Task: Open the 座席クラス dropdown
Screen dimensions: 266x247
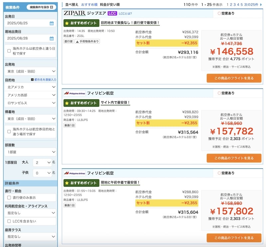Action: click(30, 237)
